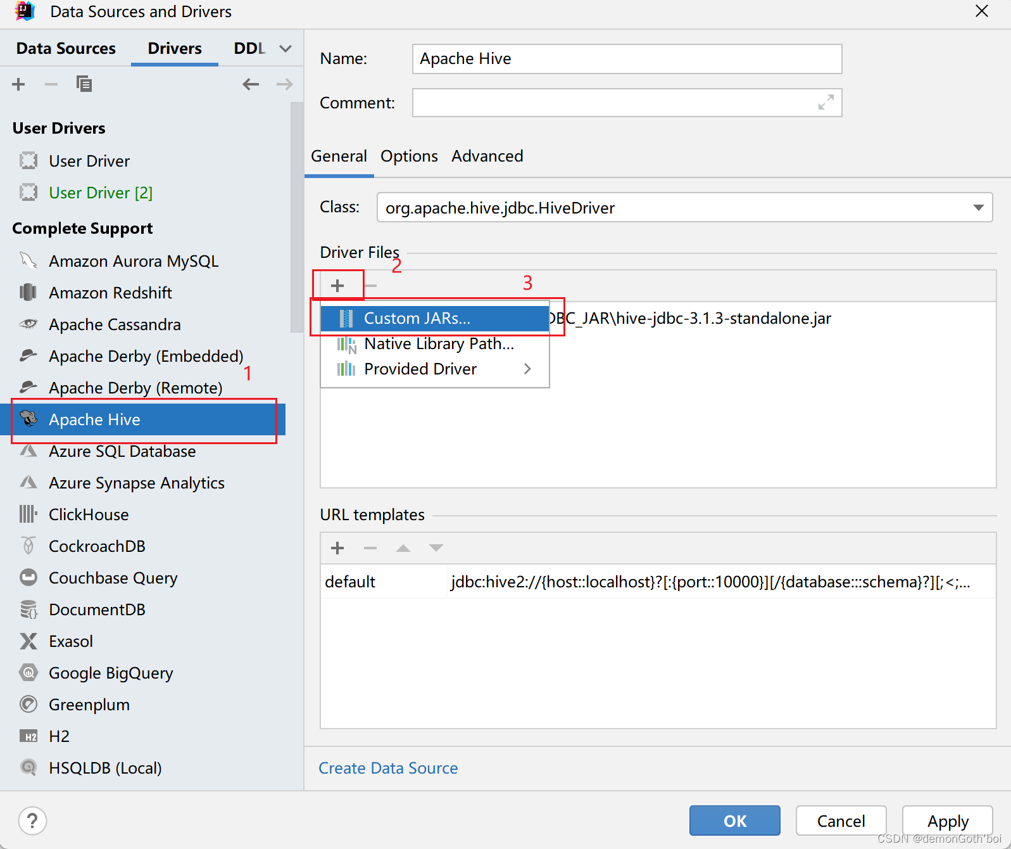Click the jdbc:hive2 URL template value
Image resolution: width=1011 pixels, height=849 pixels.
tap(710, 582)
